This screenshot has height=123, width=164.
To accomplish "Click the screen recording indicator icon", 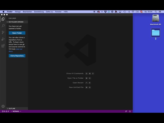I will [94, 12].
